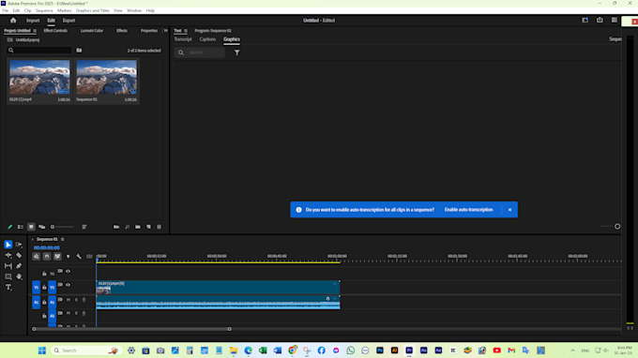Select the Rectangle tool
The image size is (638, 358).
point(8,276)
